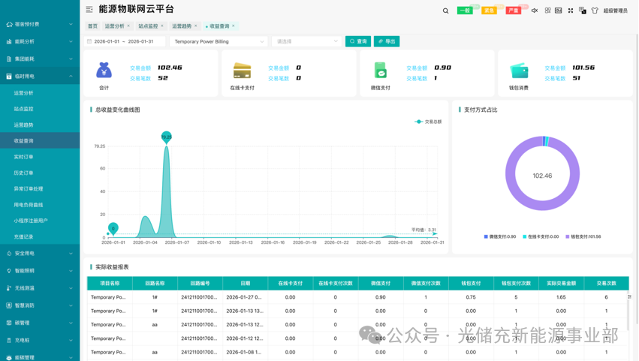Click the green 一般 alarm badge
This screenshot has height=361, width=639.
(x=465, y=11)
